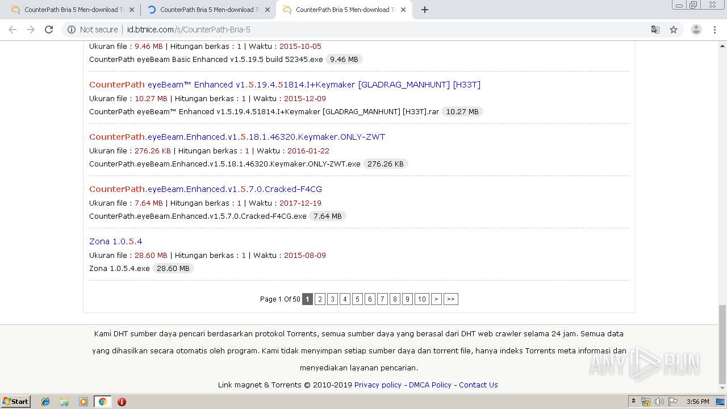This screenshot has height=409, width=727.
Task: Open Chrome profile avatar menu
Action: (696, 30)
